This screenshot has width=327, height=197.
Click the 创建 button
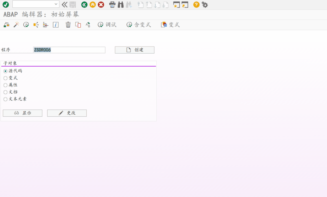click(134, 50)
